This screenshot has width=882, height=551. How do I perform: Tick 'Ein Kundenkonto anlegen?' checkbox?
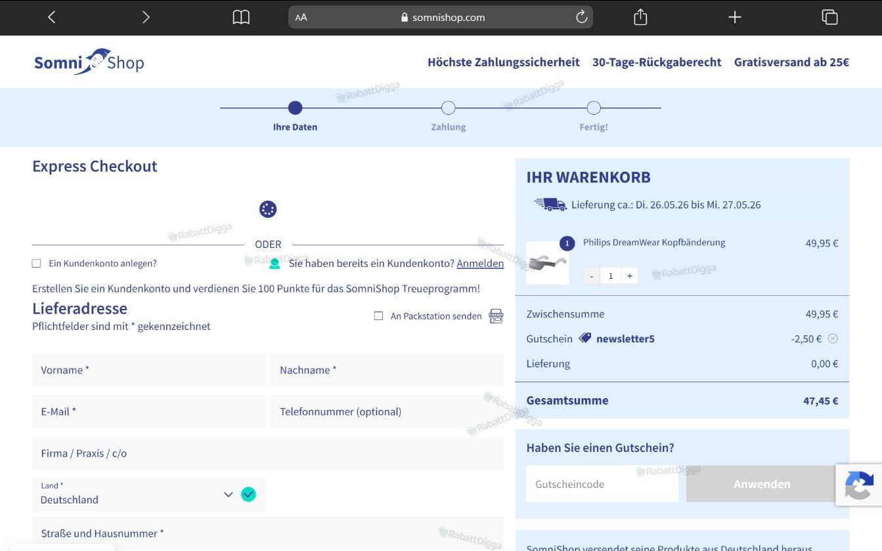click(x=37, y=264)
